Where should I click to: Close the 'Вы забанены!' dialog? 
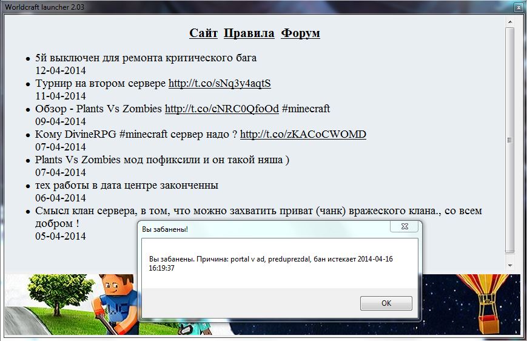click(404, 226)
